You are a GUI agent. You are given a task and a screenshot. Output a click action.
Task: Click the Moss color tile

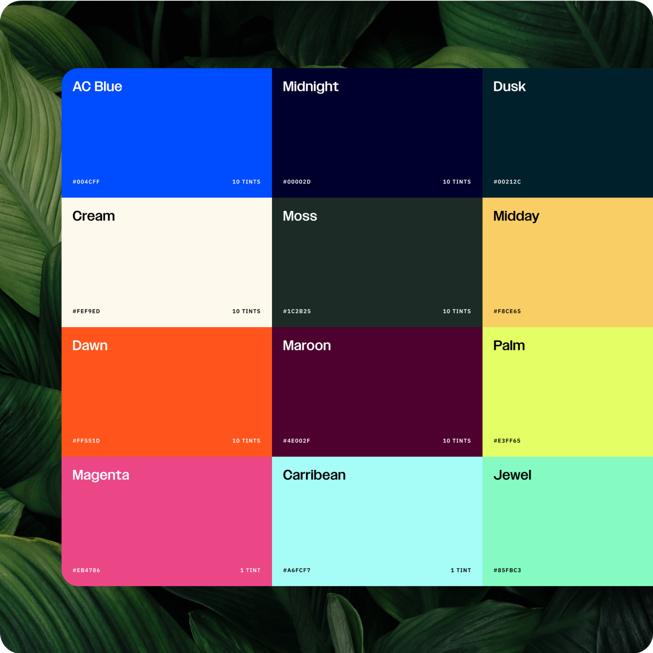[377, 262]
